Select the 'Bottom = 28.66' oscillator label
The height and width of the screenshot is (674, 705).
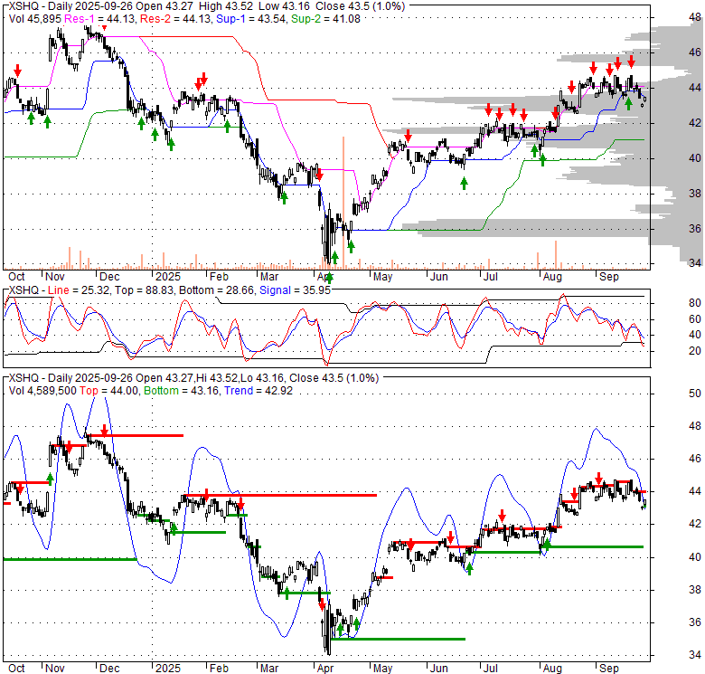pyautogui.click(x=216, y=290)
